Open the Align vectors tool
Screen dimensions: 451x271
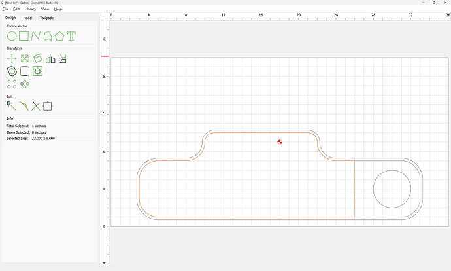[x=63, y=58]
